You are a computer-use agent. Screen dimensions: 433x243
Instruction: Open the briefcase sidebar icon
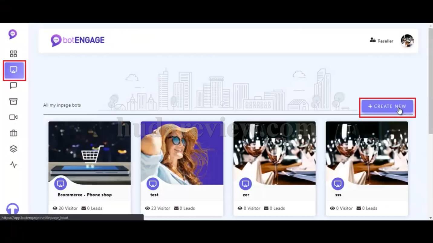click(13, 133)
